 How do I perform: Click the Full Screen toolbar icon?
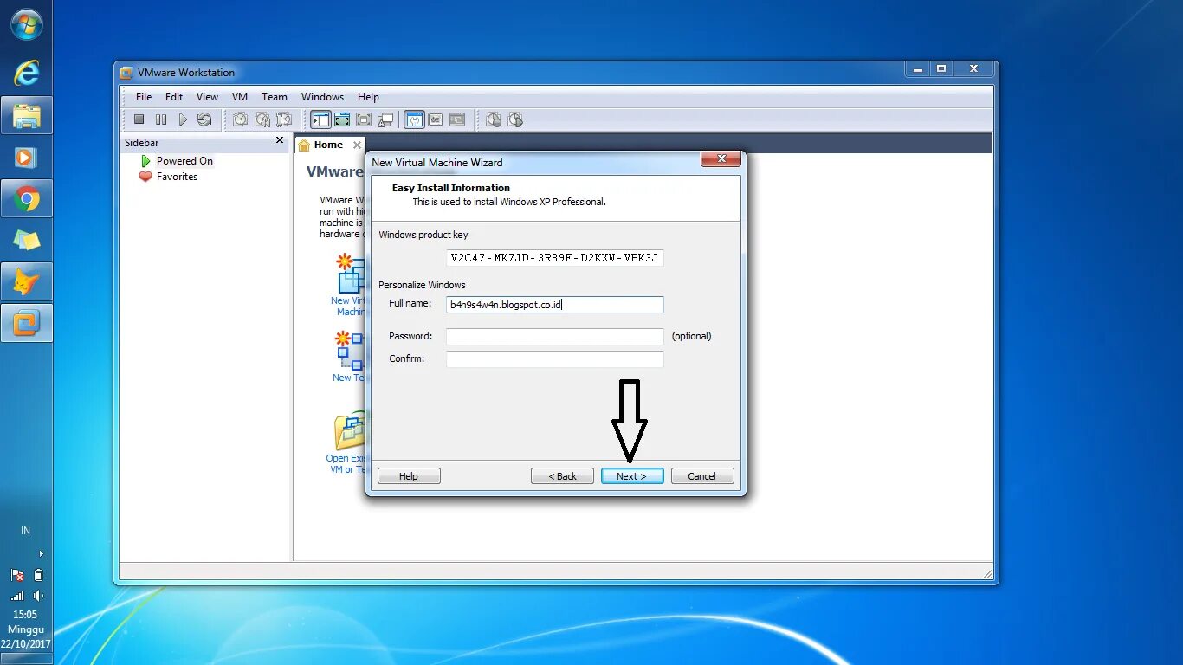click(364, 119)
